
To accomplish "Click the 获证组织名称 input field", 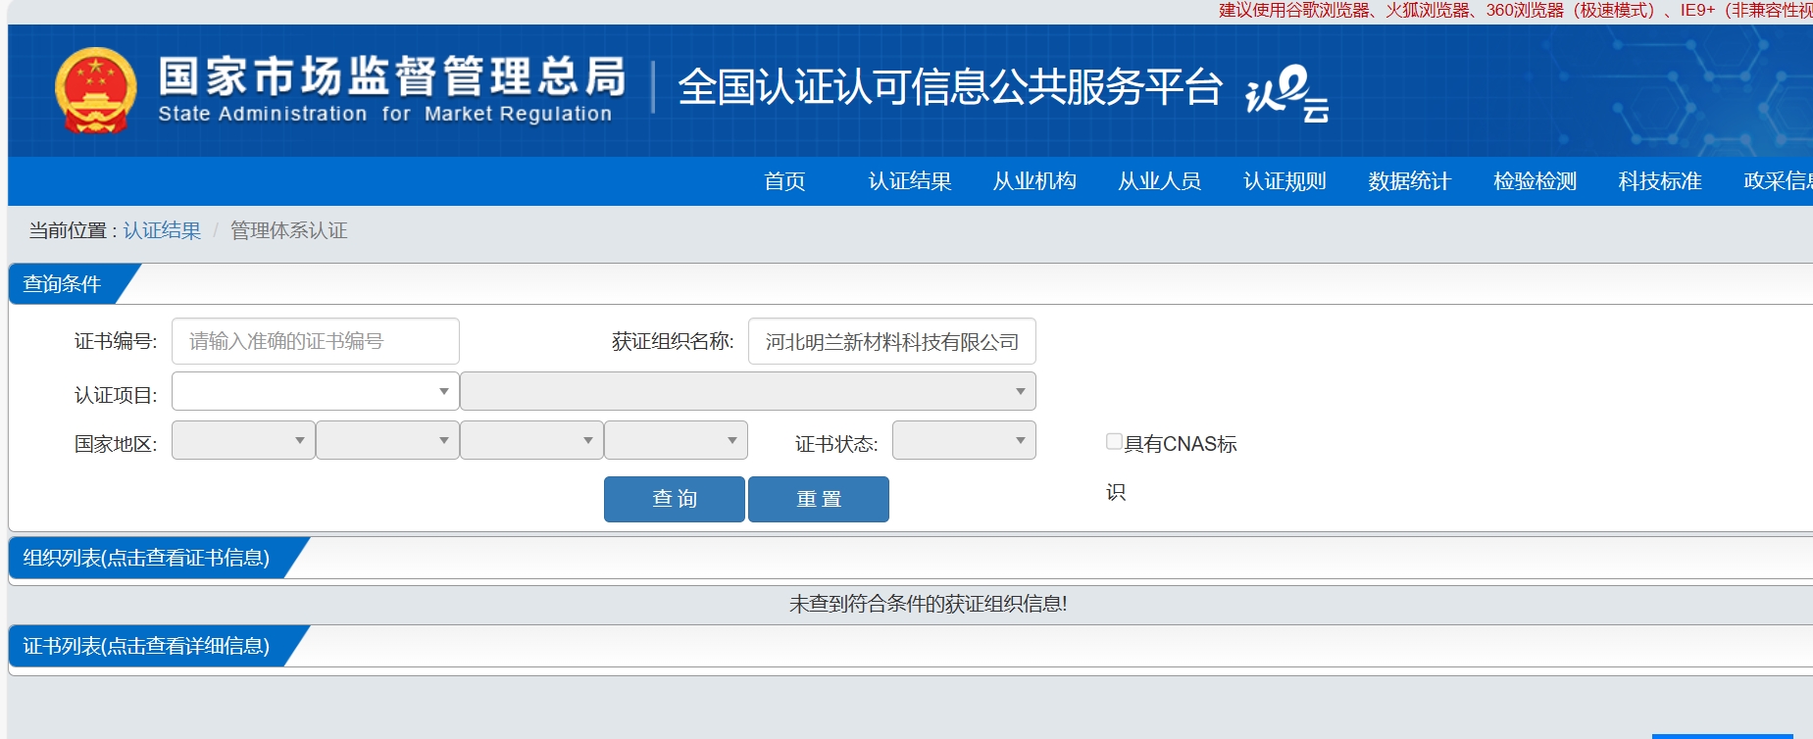I will pyautogui.click(x=892, y=341).
